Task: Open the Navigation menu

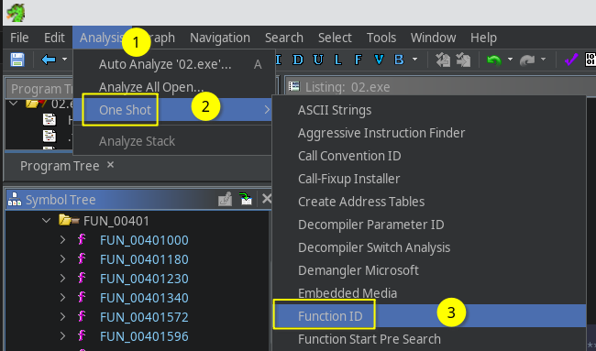Action: click(220, 38)
